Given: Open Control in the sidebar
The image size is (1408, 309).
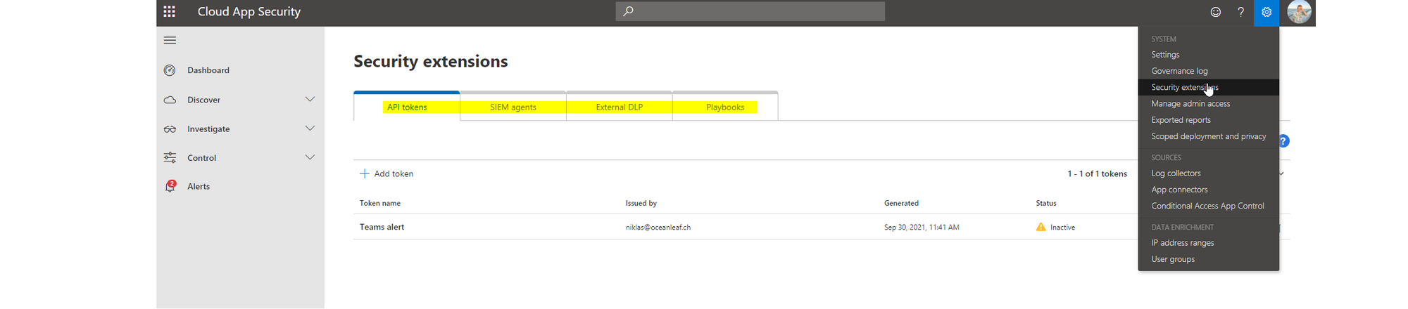Looking at the screenshot, I should click(x=201, y=158).
